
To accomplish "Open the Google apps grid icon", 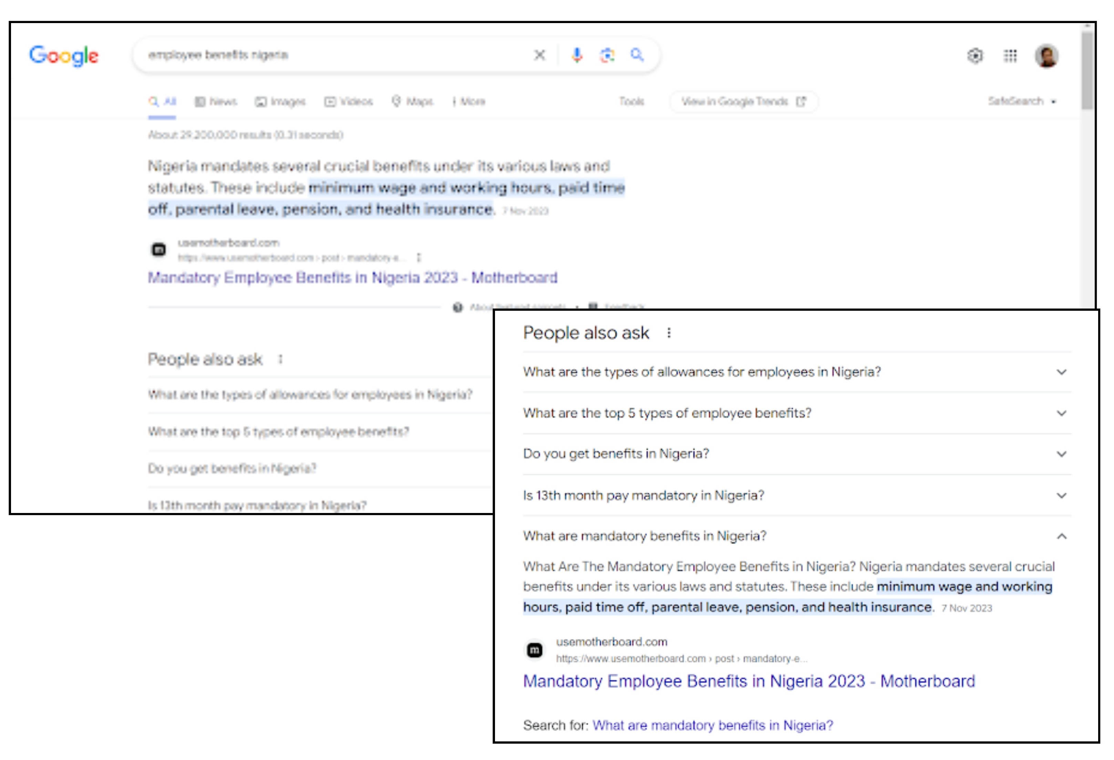I will coord(1010,55).
